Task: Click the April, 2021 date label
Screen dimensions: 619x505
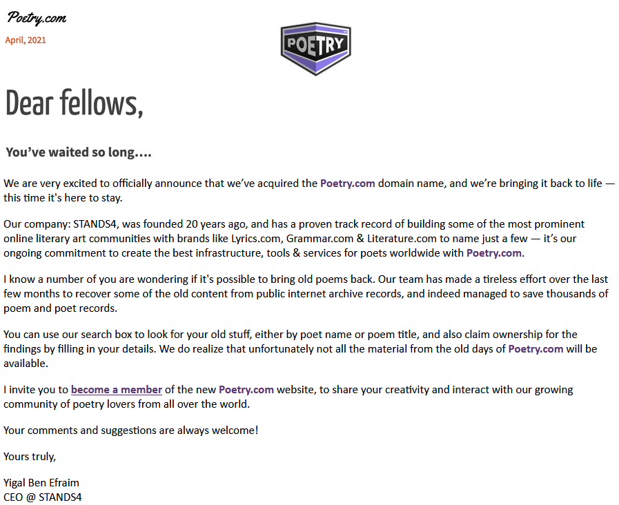Action: (26, 40)
